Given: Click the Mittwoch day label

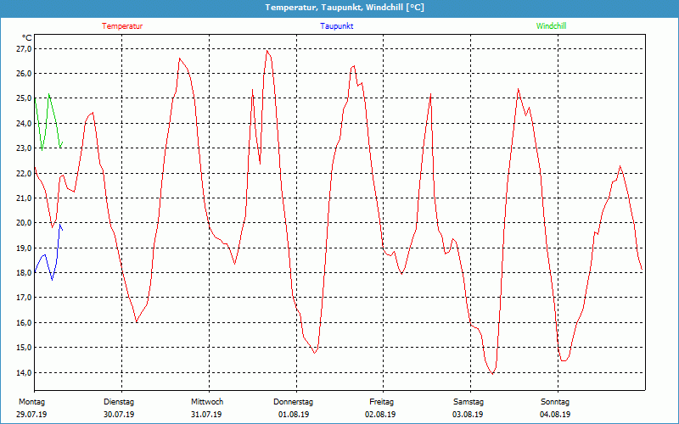Looking at the screenshot, I should coord(207,402).
